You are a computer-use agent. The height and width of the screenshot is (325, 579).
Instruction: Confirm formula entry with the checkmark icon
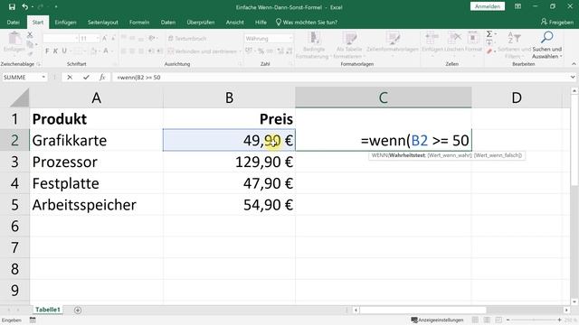[86, 77]
